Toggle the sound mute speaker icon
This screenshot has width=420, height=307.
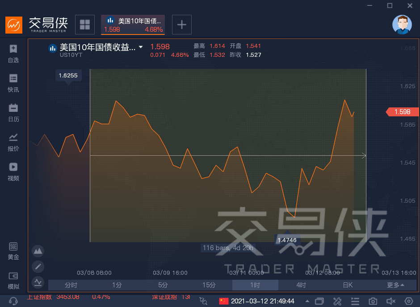click(391, 301)
